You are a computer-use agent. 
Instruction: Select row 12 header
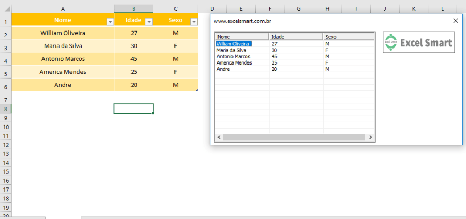pyautogui.click(x=6, y=145)
